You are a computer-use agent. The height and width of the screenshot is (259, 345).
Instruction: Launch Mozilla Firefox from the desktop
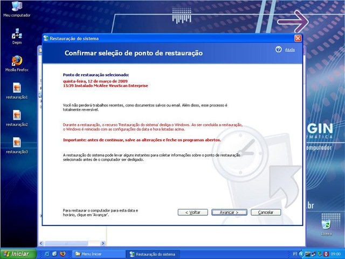tap(17, 64)
